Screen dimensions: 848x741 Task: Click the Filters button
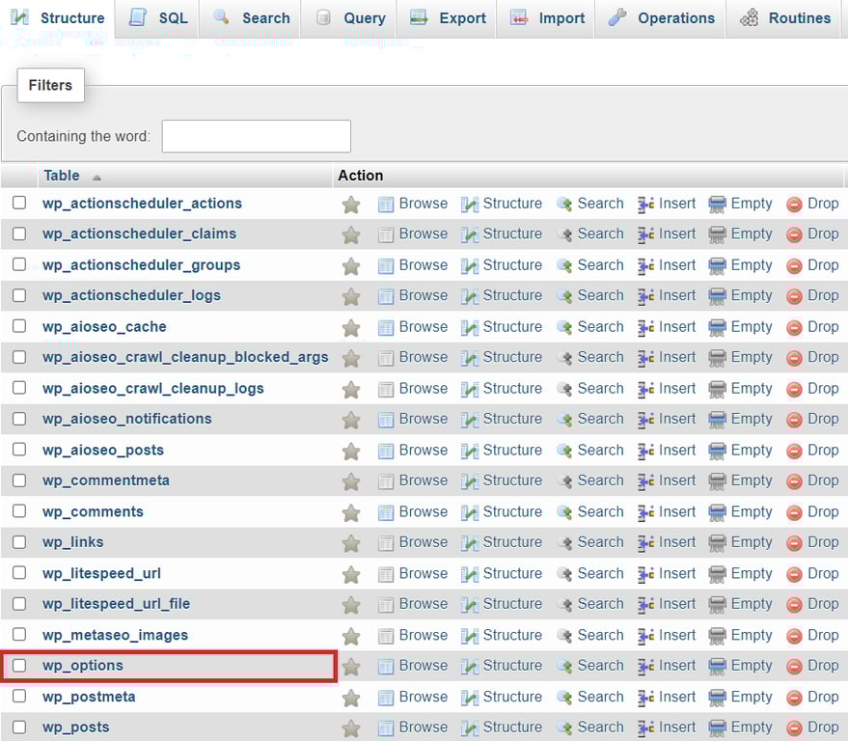[x=50, y=85]
